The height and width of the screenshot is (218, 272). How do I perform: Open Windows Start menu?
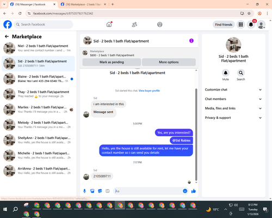click(5, 209)
